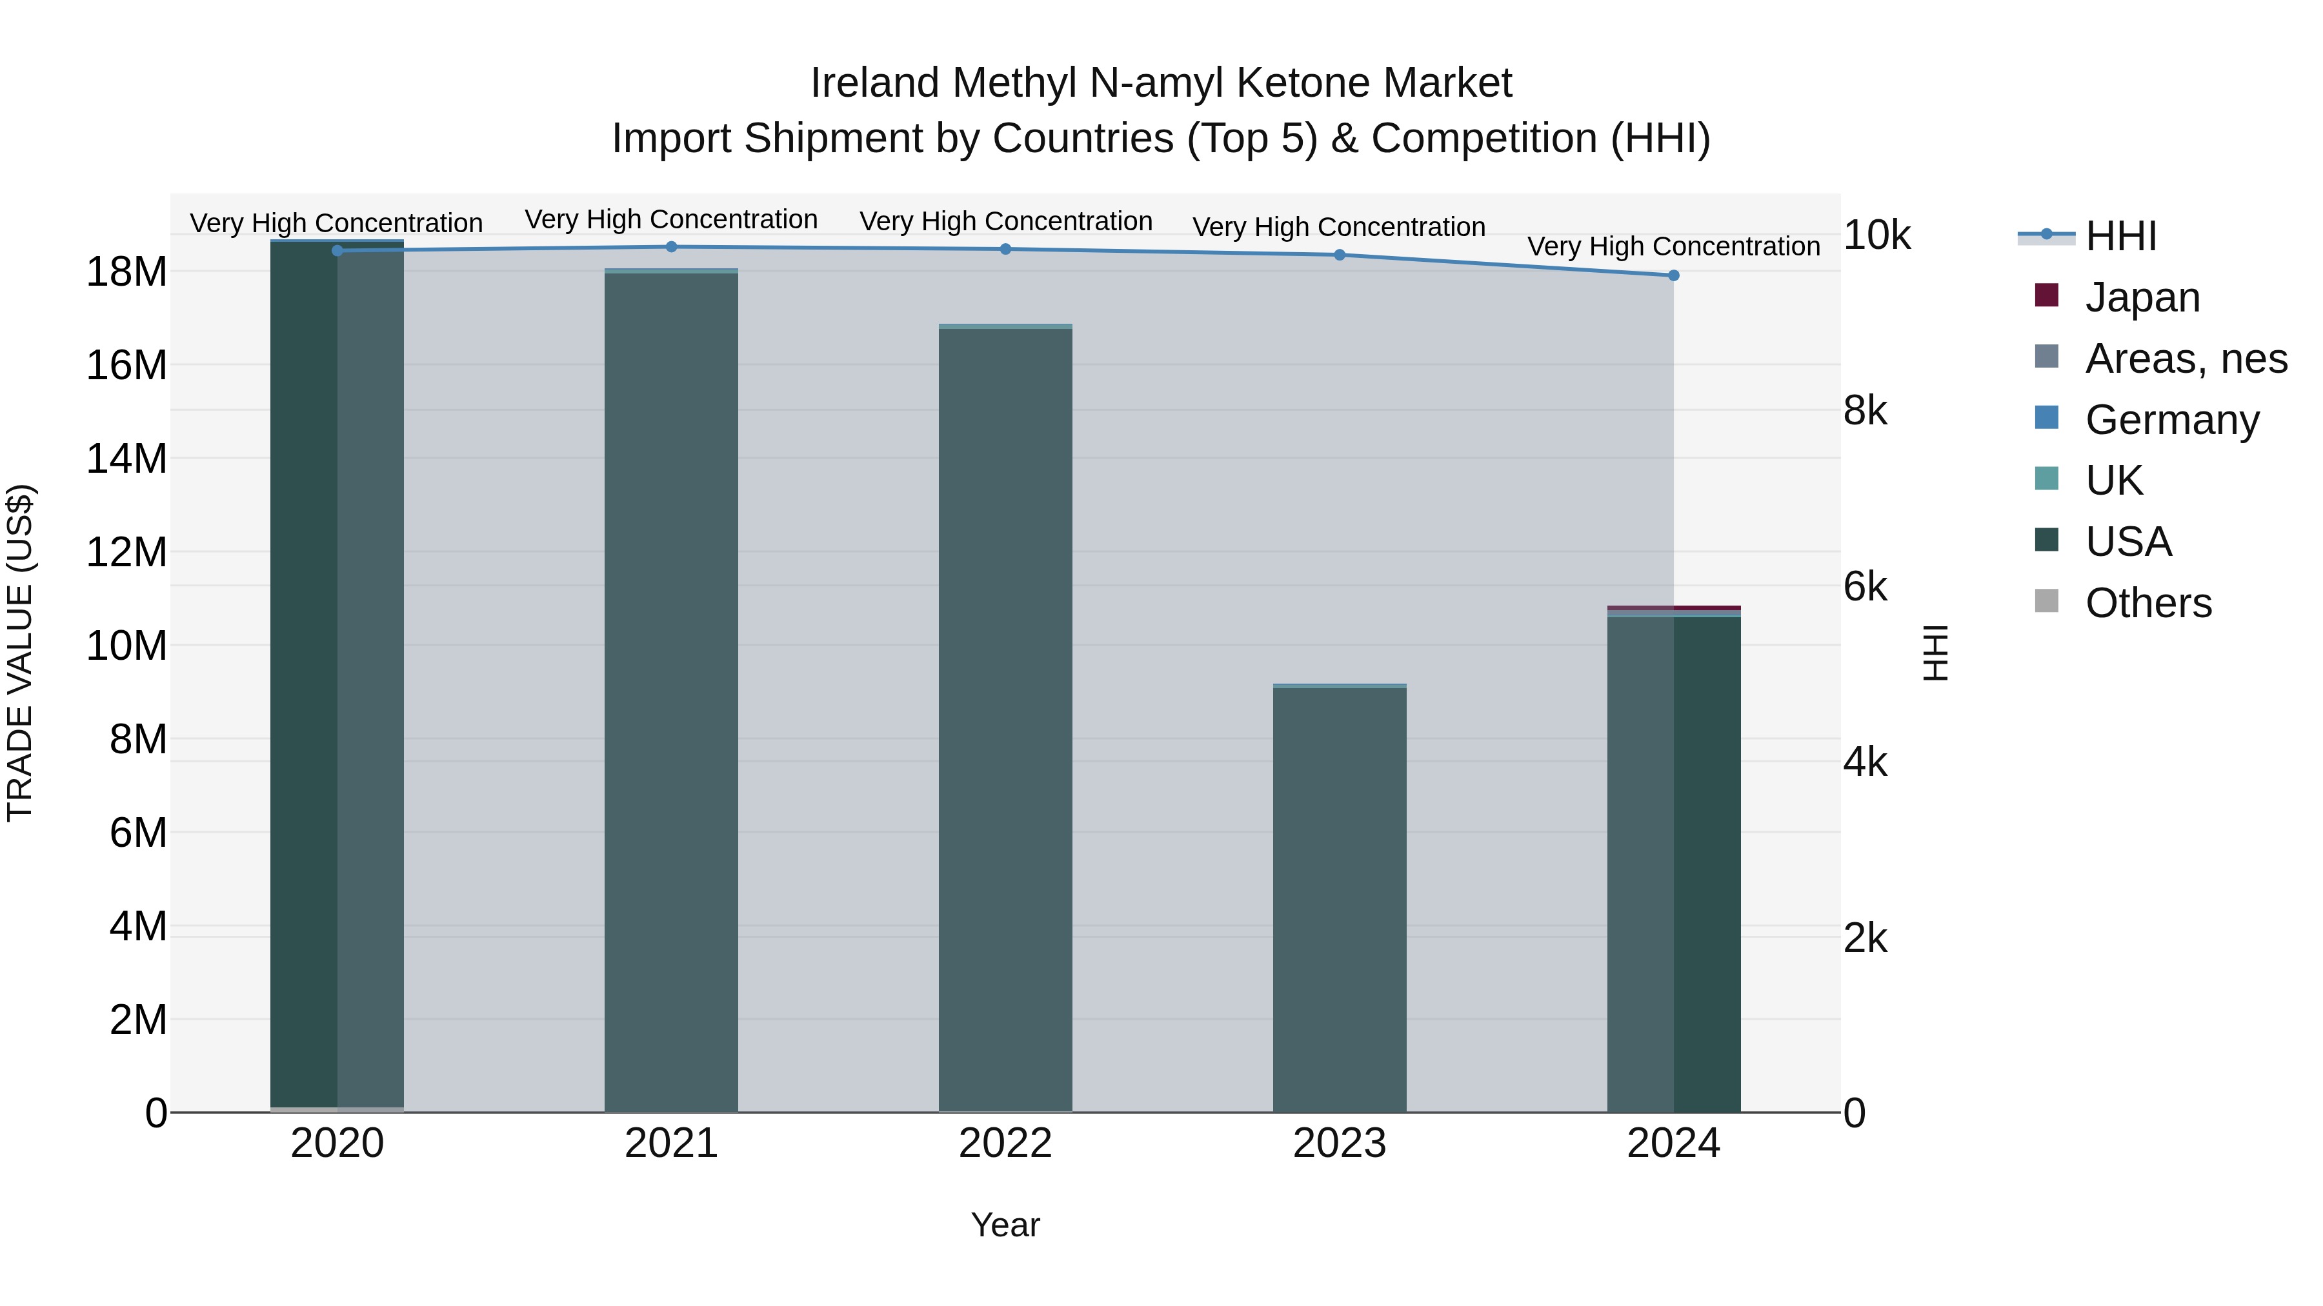Image resolution: width=2323 pixels, height=1306 pixels.
Task: Click the HHI data point for 2020
Action: (337, 251)
